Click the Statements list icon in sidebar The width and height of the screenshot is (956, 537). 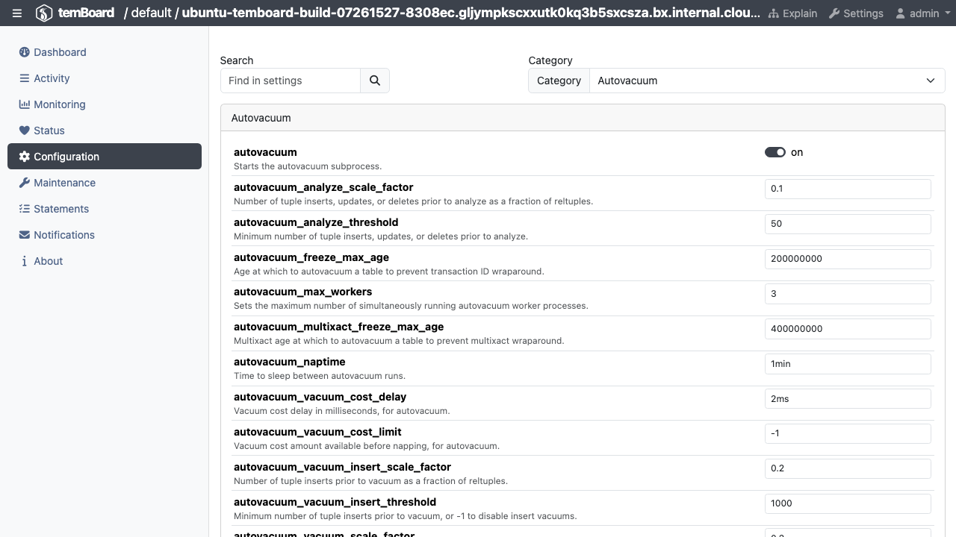[24, 209]
